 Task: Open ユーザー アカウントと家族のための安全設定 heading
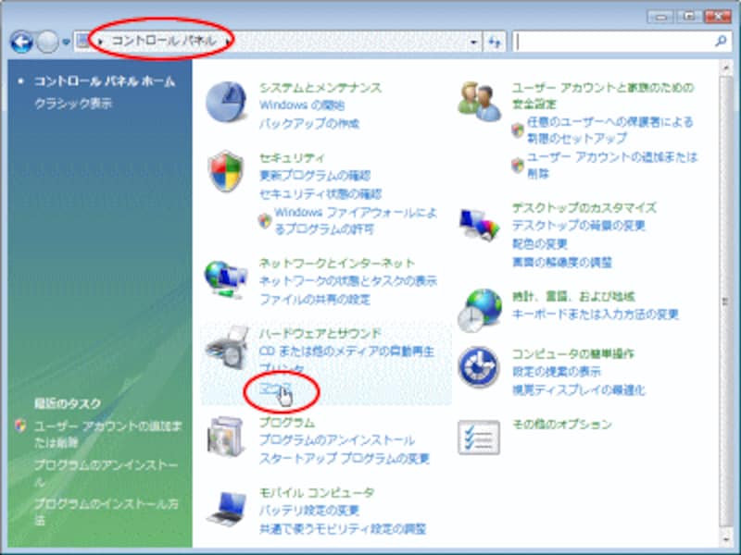[x=603, y=95]
